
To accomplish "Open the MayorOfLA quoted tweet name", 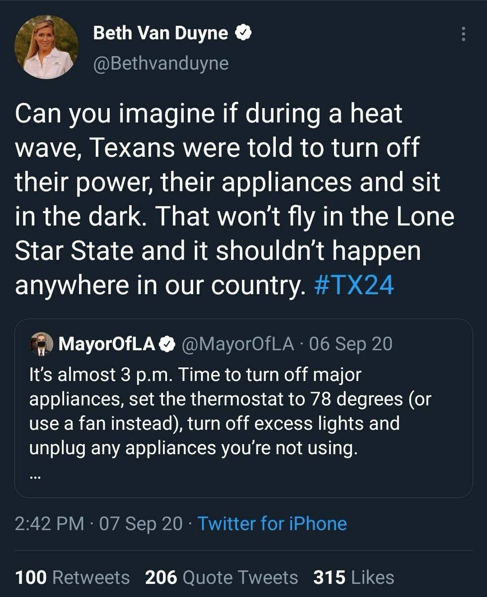I will pyautogui.click(x=107, y=344).
